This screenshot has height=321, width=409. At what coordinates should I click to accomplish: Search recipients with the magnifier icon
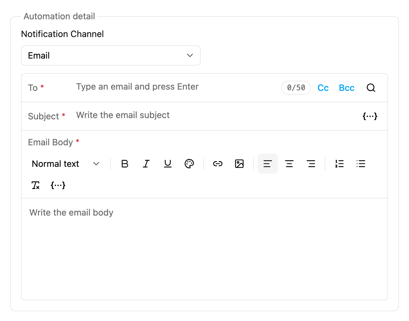(371, 88)
